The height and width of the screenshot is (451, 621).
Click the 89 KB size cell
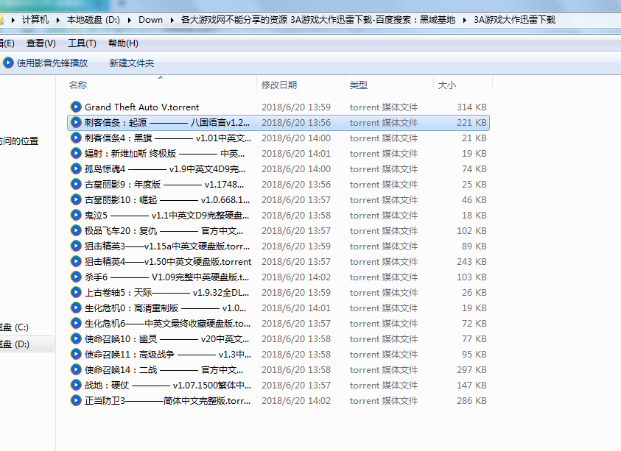(474, 246)
